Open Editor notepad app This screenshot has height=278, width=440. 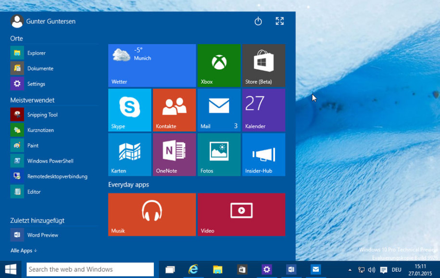point(54,192)
